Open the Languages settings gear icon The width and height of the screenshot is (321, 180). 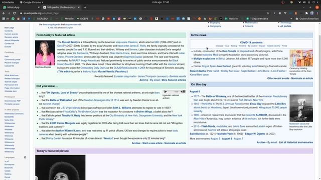click(25, 157)
